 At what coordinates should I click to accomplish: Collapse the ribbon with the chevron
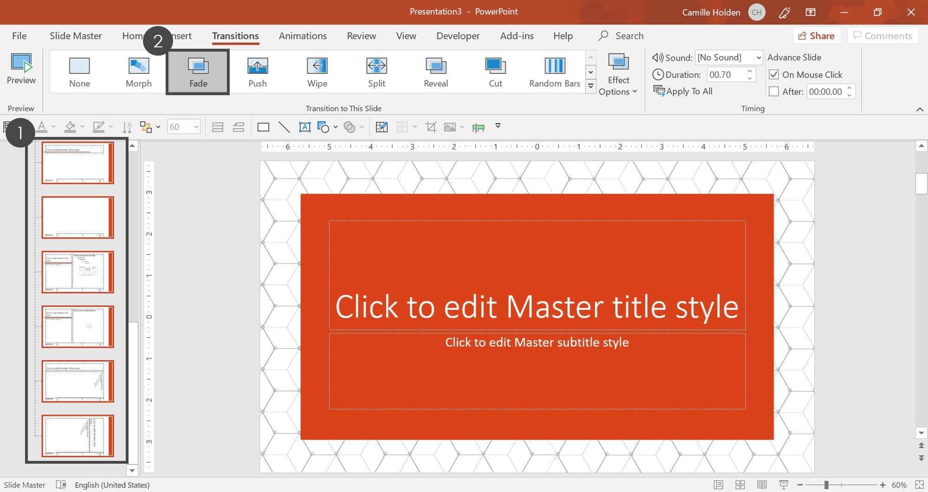[x=920, y=109]
